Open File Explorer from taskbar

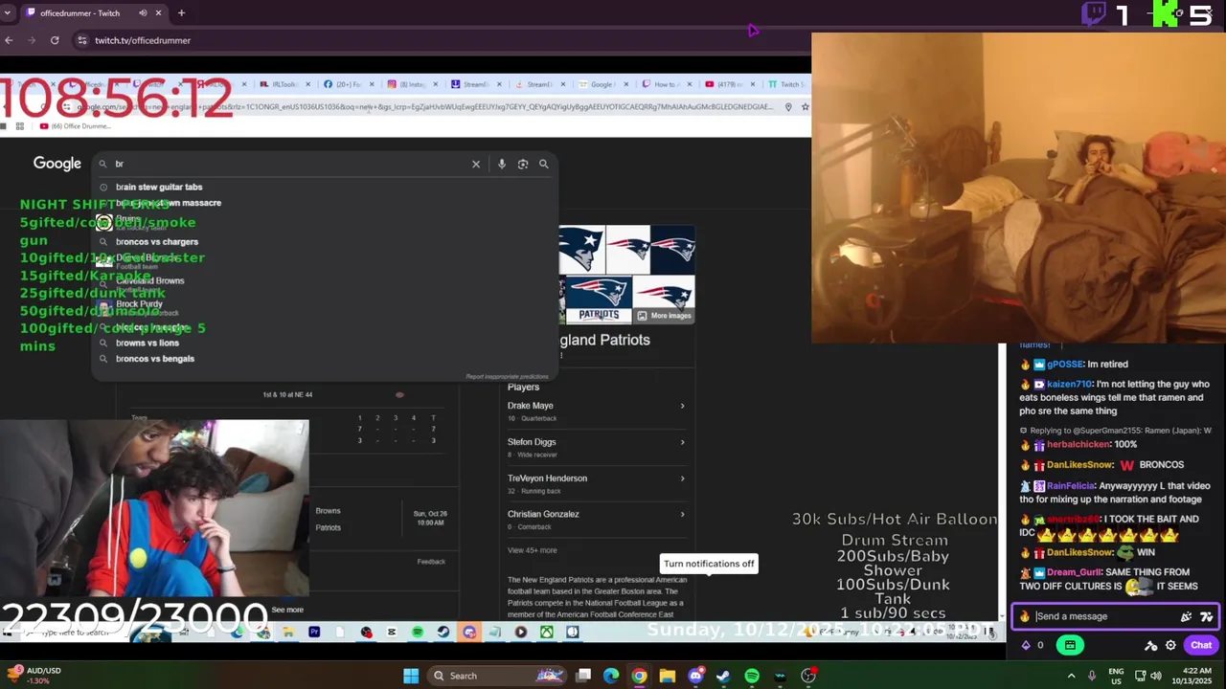pyautogui.click(x=668, y=676)
